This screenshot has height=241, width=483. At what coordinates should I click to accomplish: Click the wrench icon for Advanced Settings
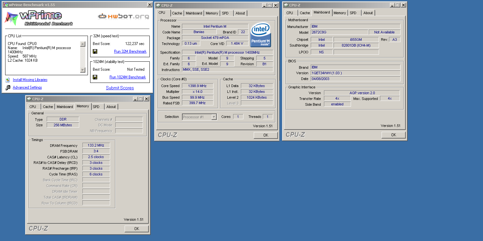8,87
